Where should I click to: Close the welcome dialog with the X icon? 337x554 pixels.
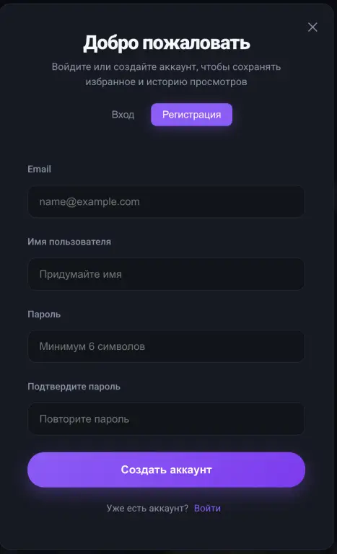click(312, 27)
